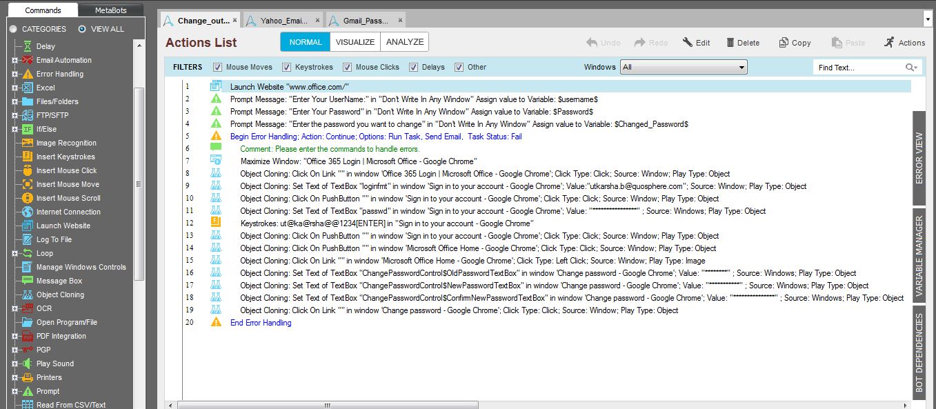Expand the Loop command tree node
The width and height of the screenshot is (936, 409).
[x=14, y=253]
